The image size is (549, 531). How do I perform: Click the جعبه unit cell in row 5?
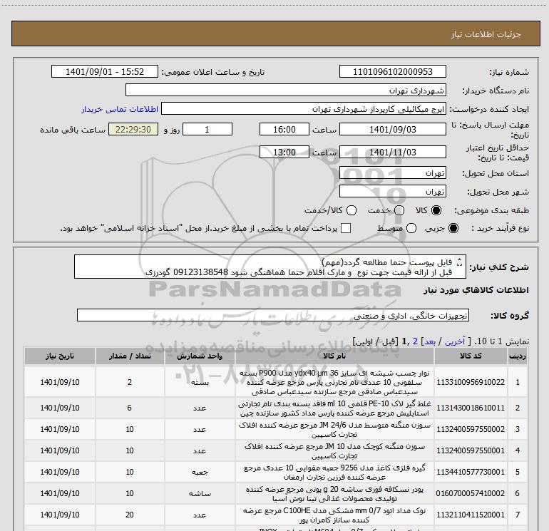tap(200, 472)
